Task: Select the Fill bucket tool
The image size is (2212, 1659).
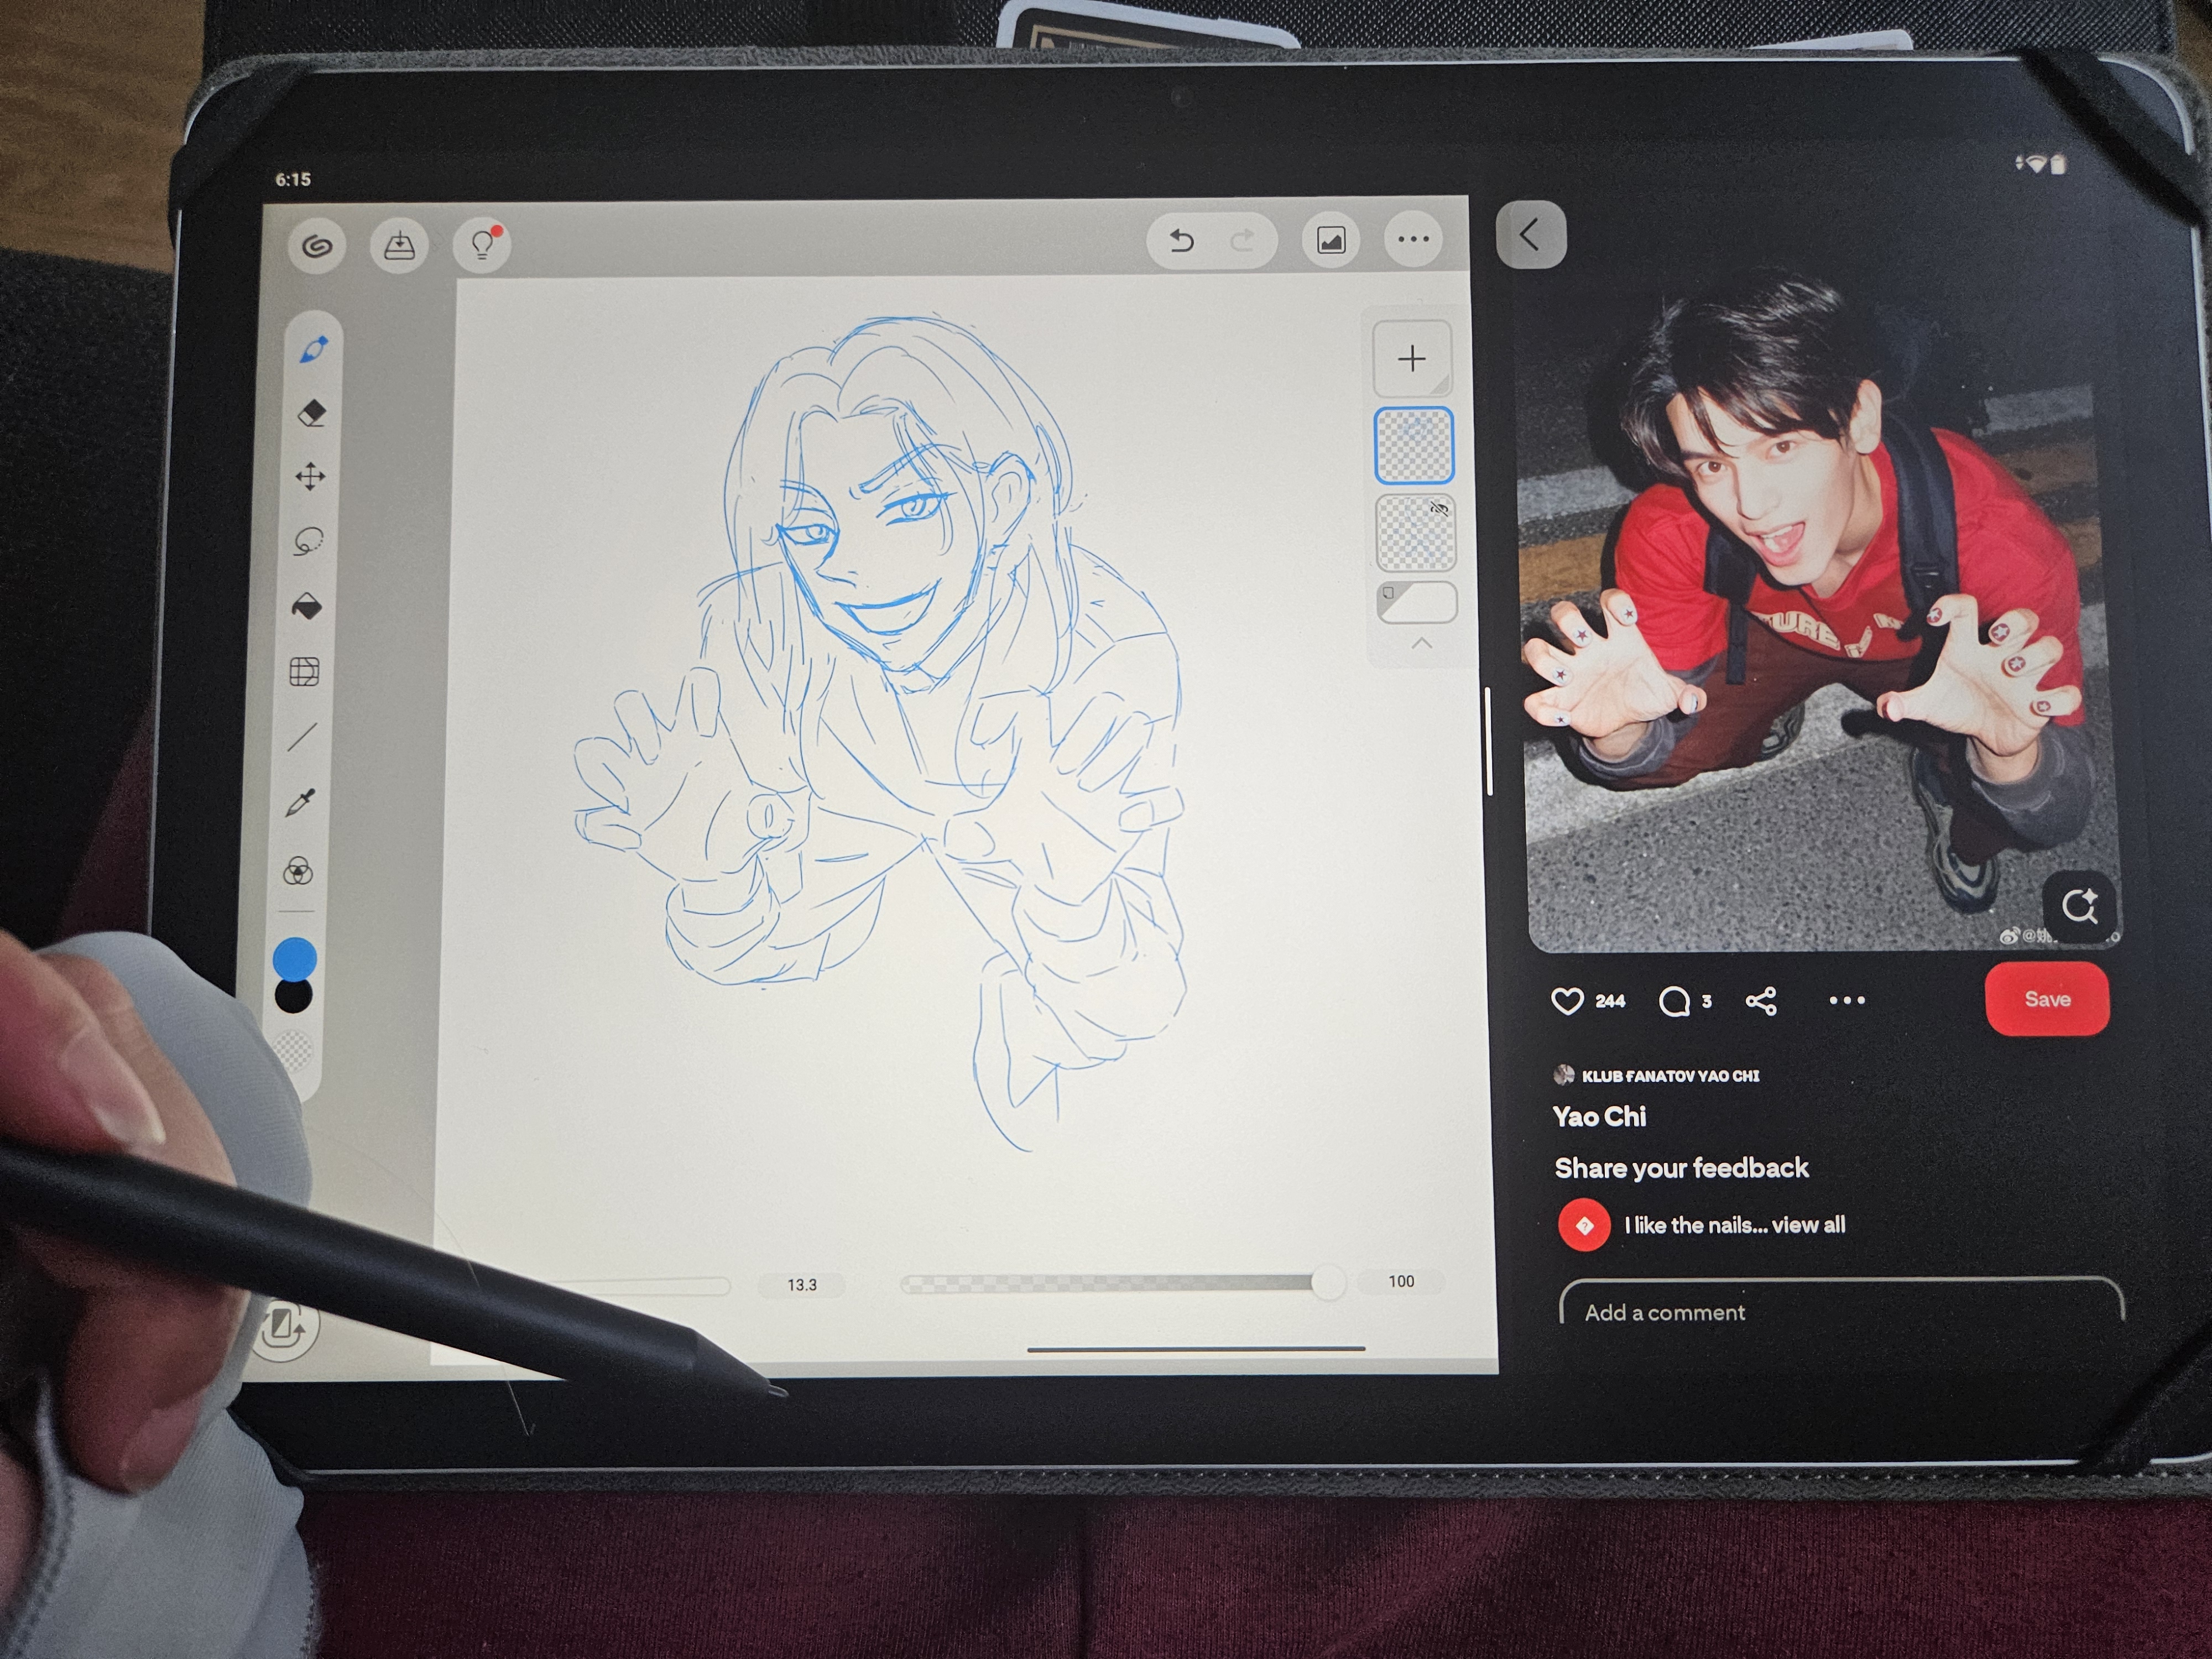Action: pyautogui.click(x=306, y=606)
